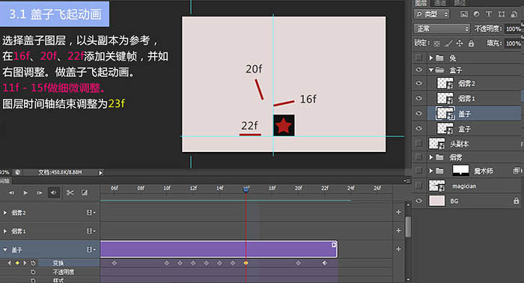Jump to next 变换 keyframe arrow
524x283 pixels.
[25, 264]
